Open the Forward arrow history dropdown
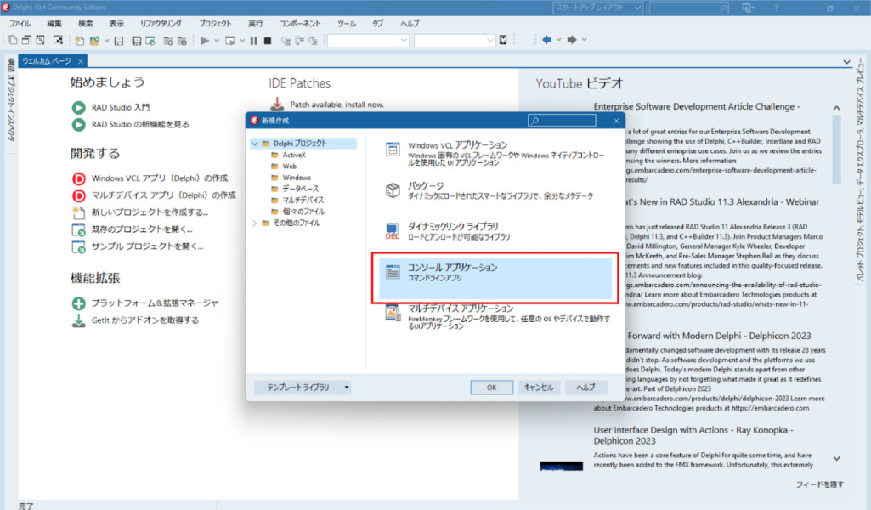Viewport: 871px width, 510px height. tap(584, 40)
